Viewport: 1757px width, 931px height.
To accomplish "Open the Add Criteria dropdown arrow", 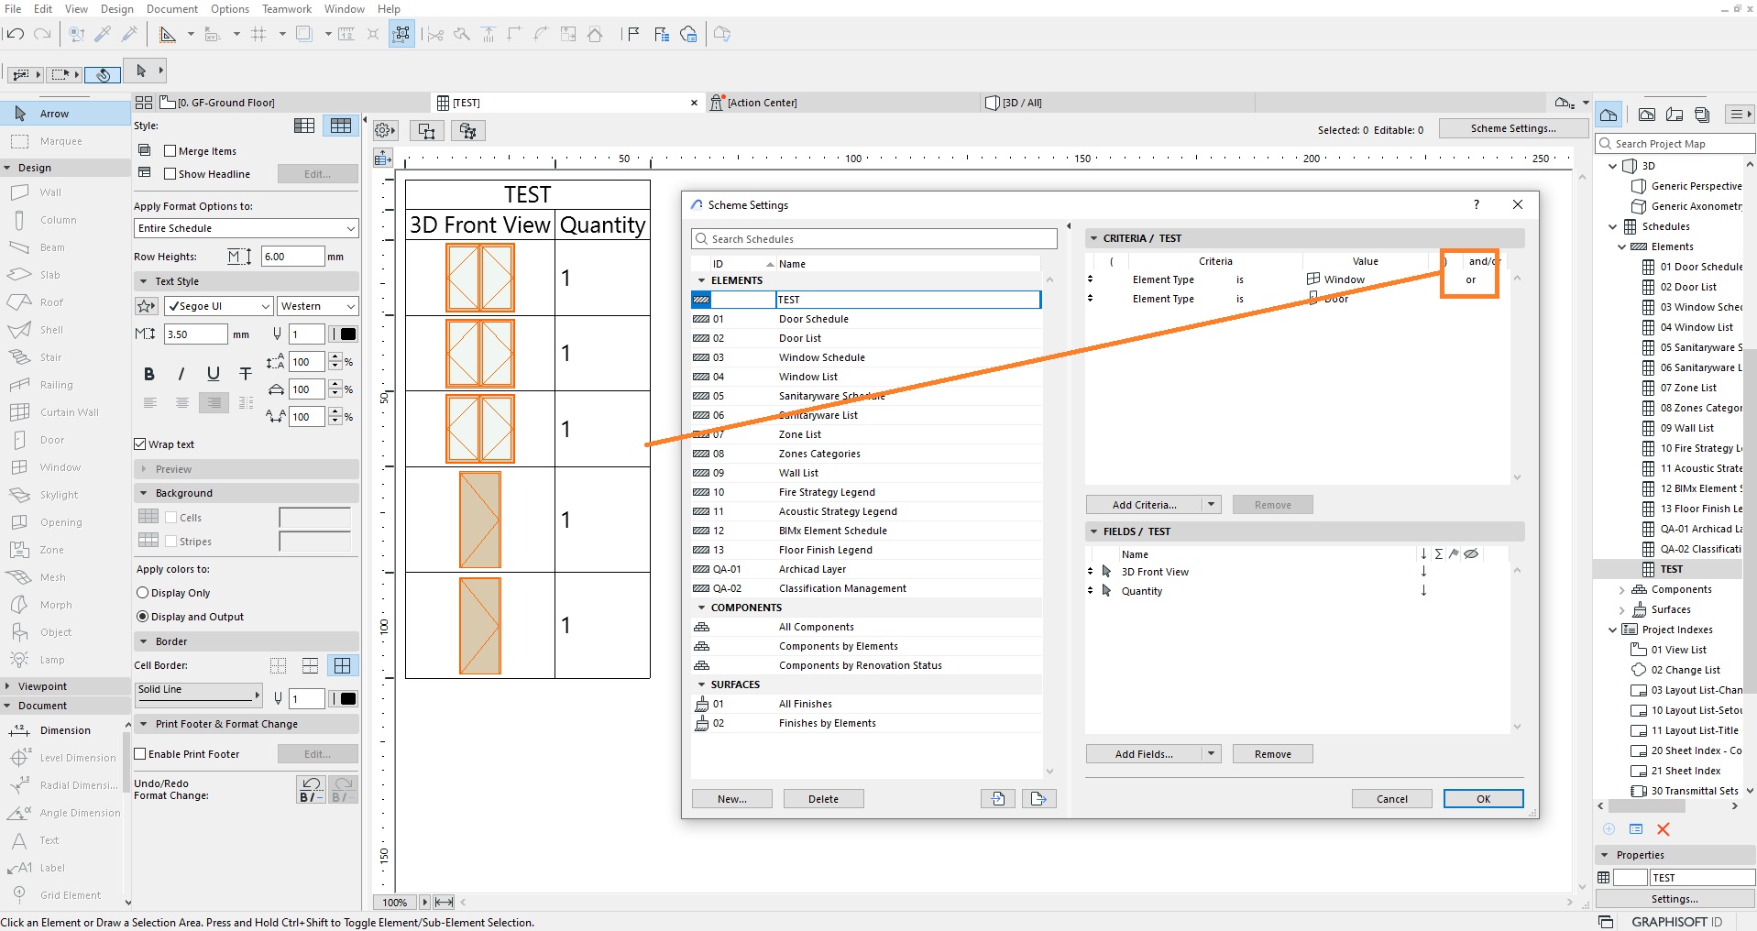I will click(x=1212, y=505).
